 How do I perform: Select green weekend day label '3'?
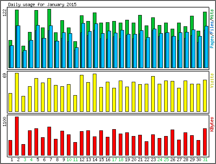pyautogui.click(x=25, y=160)
